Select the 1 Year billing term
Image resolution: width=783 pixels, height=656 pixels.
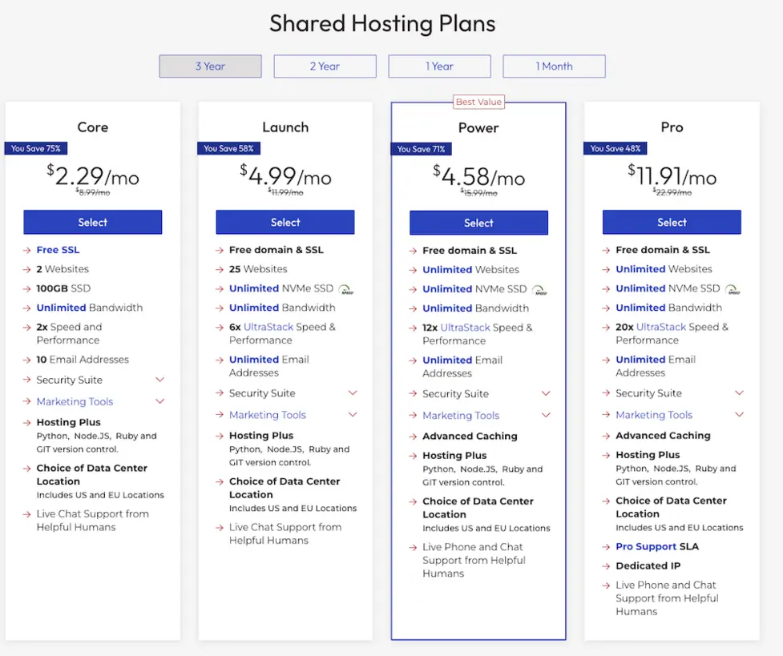pos(439,66)
